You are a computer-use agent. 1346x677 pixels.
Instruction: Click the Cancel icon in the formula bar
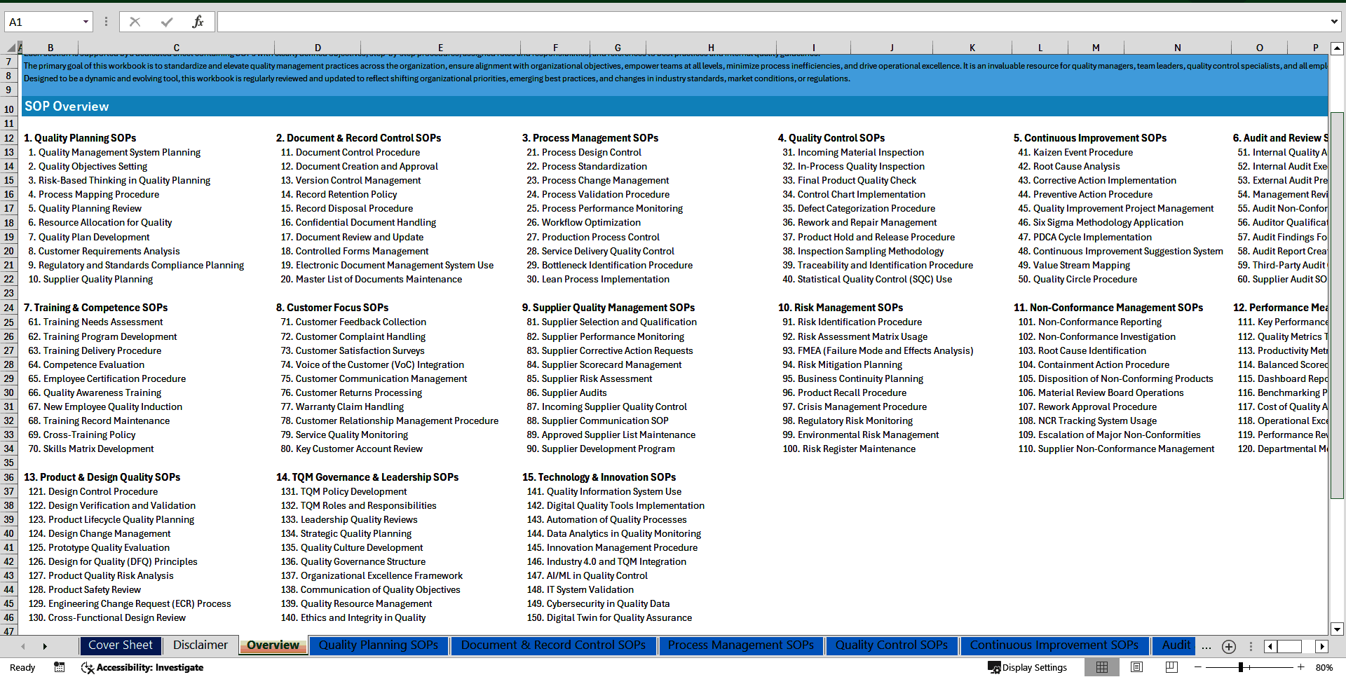pos(135,22)
